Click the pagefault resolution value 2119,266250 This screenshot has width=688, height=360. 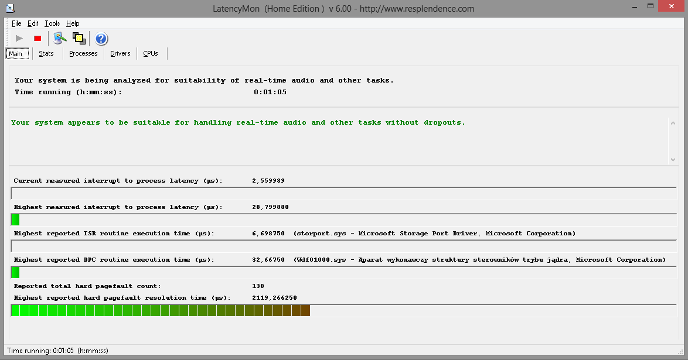point(274,298)
